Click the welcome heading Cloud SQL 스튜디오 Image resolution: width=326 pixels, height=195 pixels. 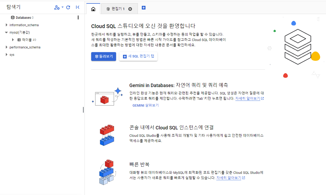click(x=143, y=26)
